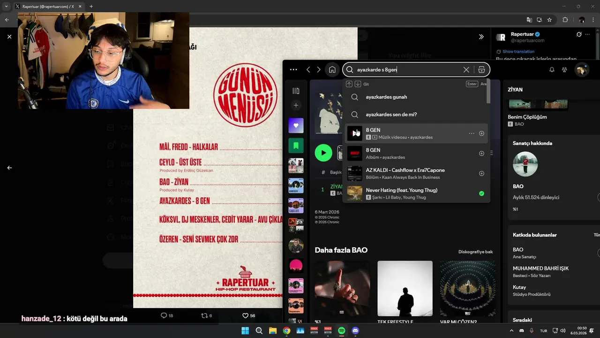This screenshot has height=338, width=600.
Task: Open the Spotify Home button
Action: pos(332,69)
